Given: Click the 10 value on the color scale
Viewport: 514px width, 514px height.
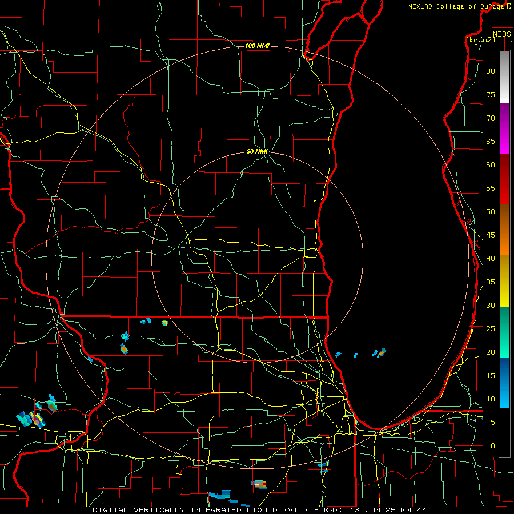Looking at the screenshot, I should [x=491, y=399].
